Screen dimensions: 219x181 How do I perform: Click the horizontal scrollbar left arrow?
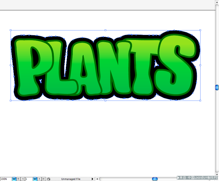97,179
